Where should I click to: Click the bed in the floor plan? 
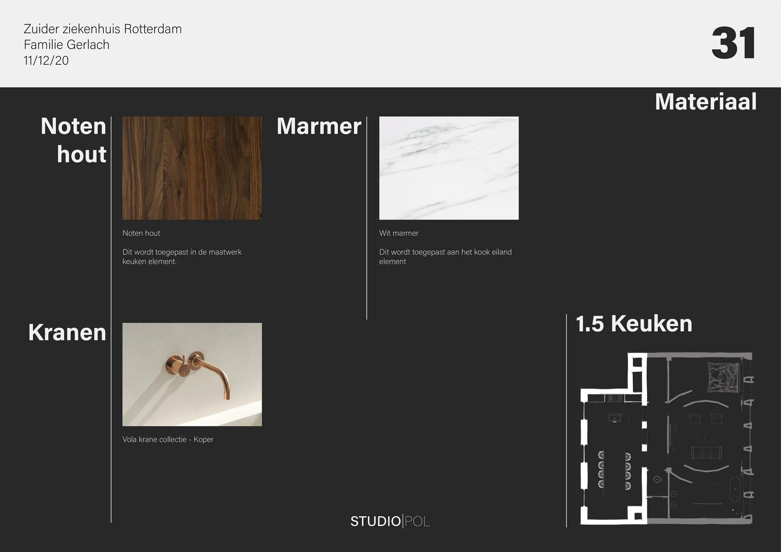pos(723,377)
